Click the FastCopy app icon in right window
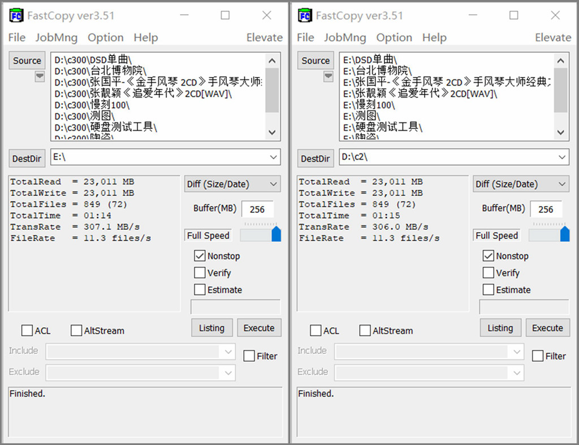 pyautogui.click(x=305, y=15)
